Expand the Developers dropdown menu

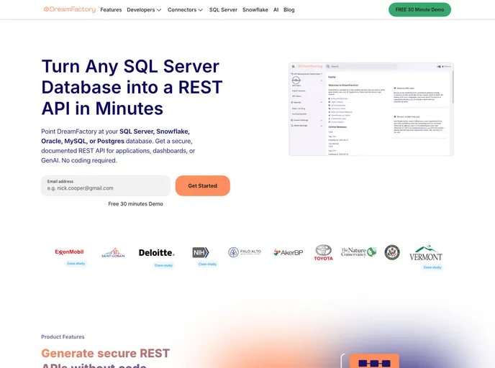coord(144,10)
